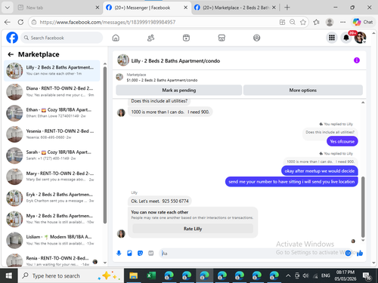This screenshot has width=378, height=283.
Task: Open the Marketplace storefront icon
Action: 222,38
